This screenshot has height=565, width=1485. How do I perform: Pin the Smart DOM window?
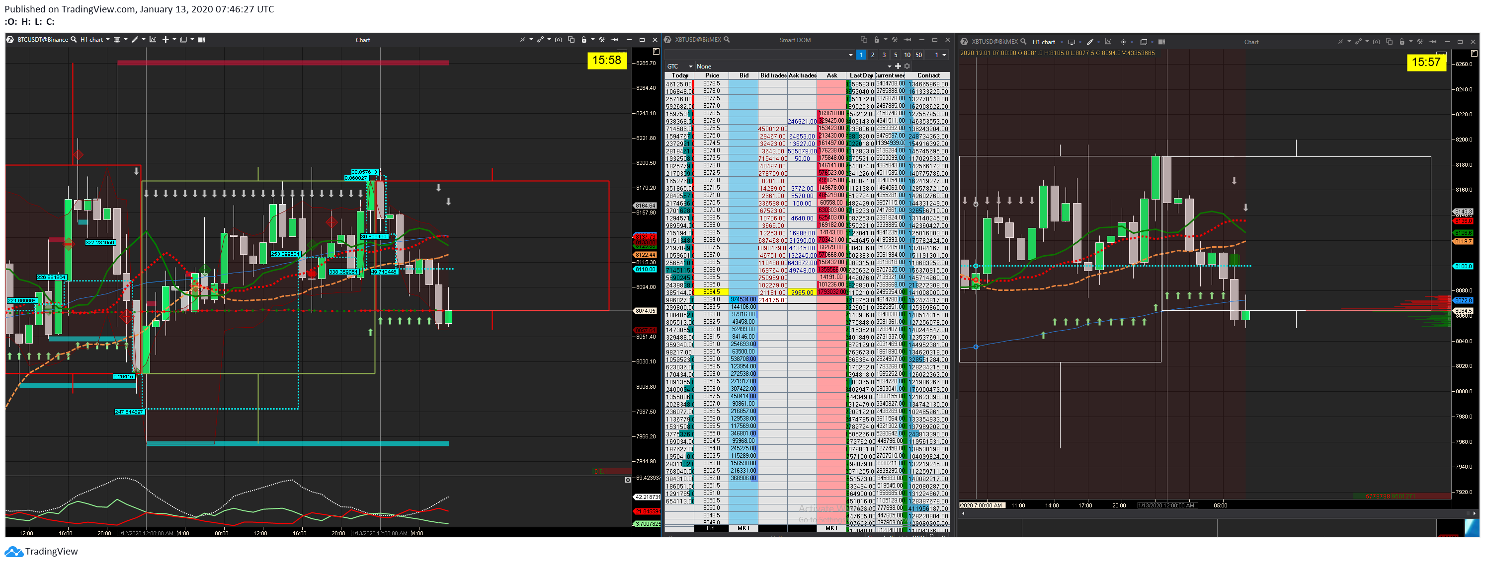tap(908, 40)
